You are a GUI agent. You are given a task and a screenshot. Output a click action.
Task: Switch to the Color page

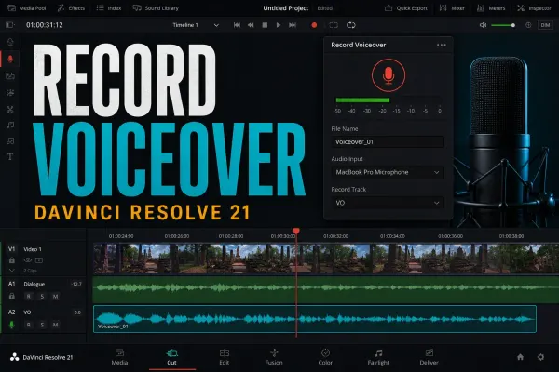pos(325,357)
